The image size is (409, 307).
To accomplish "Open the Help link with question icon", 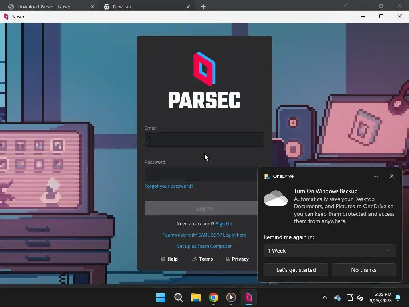I will pos(169,259).
